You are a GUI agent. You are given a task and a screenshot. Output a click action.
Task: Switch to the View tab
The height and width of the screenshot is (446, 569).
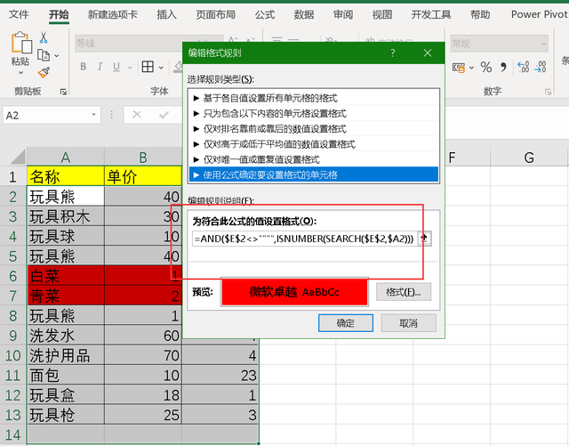tap(382, 14)
